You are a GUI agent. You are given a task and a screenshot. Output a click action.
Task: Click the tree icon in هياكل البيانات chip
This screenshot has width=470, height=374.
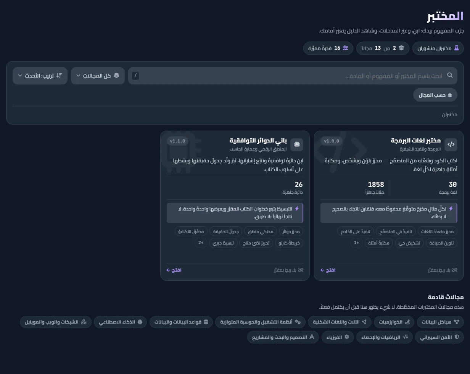[456, 322]
